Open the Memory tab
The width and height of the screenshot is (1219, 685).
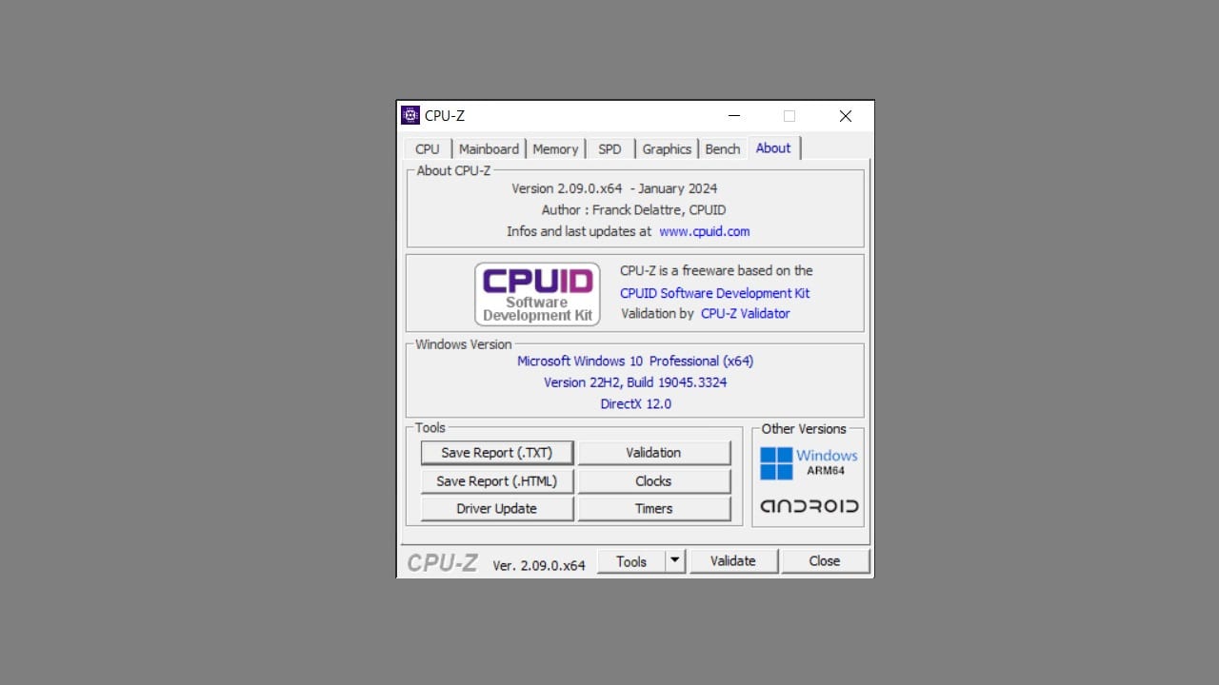[556, 148]
